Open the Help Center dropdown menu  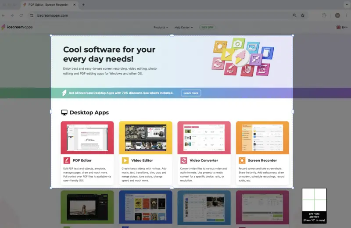(x=183, y=27)
